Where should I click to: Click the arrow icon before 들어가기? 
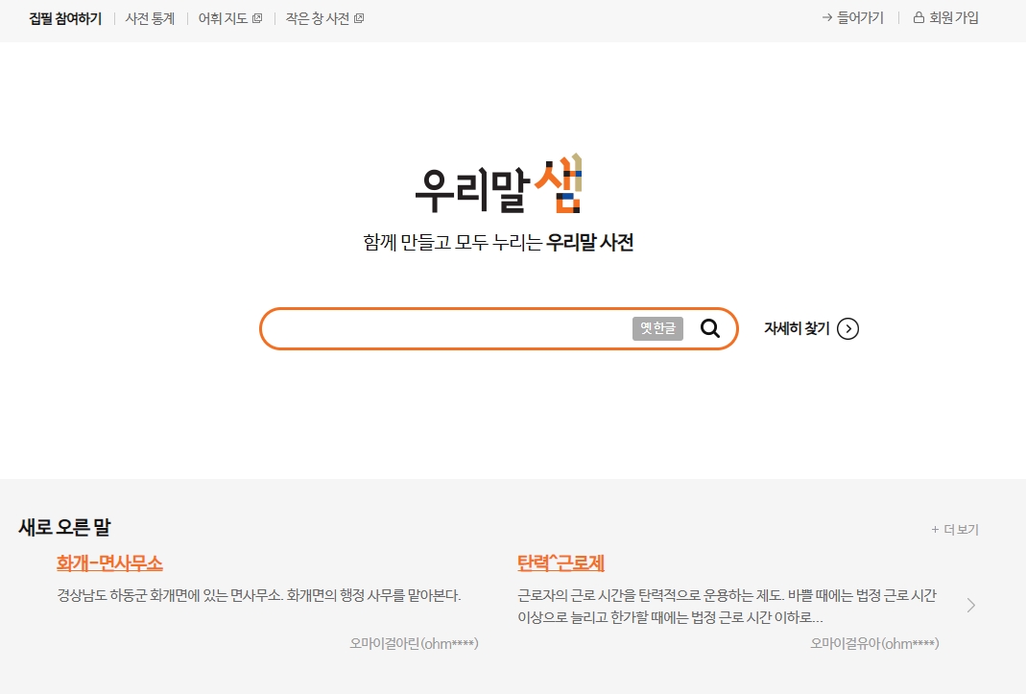[826, 17]
